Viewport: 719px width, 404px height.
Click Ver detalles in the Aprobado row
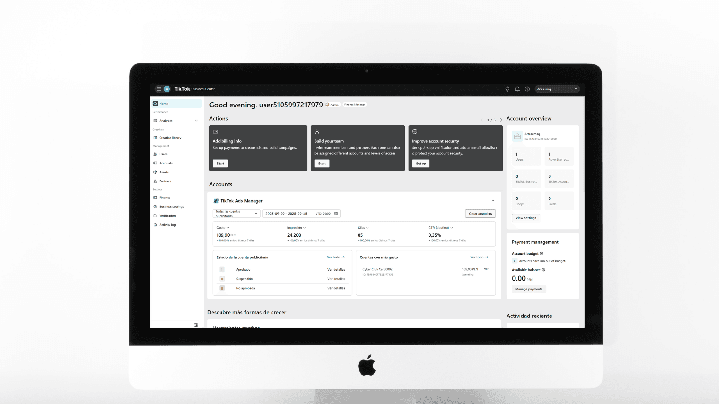click(336, 270)
